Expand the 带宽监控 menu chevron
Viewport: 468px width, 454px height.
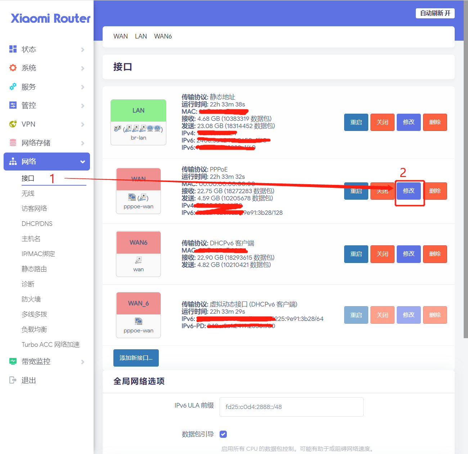click(x=82, y=362)
